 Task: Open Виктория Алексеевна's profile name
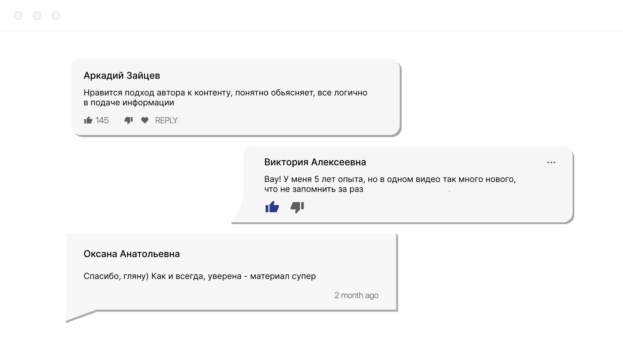[x=315, y=162]
